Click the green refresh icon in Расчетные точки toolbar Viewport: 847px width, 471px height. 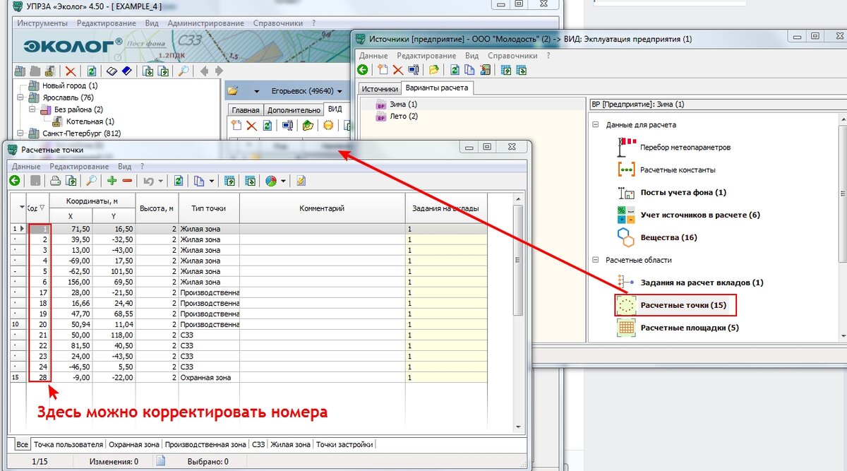[x=179, y=181]
